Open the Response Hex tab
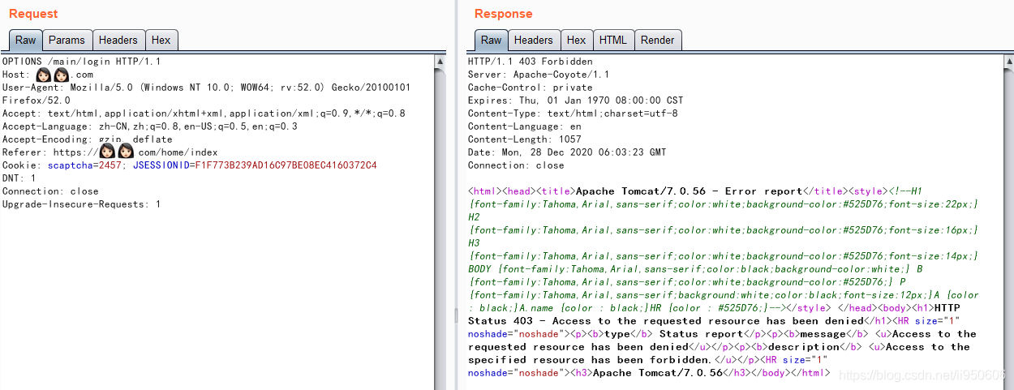This screenshot has height=390, width=1014. 577,40
